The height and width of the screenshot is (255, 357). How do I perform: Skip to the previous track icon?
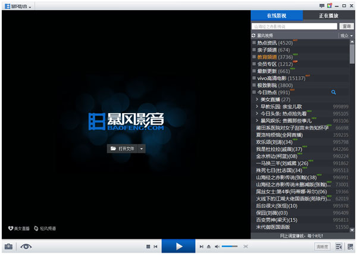click(x=155, y=247)
